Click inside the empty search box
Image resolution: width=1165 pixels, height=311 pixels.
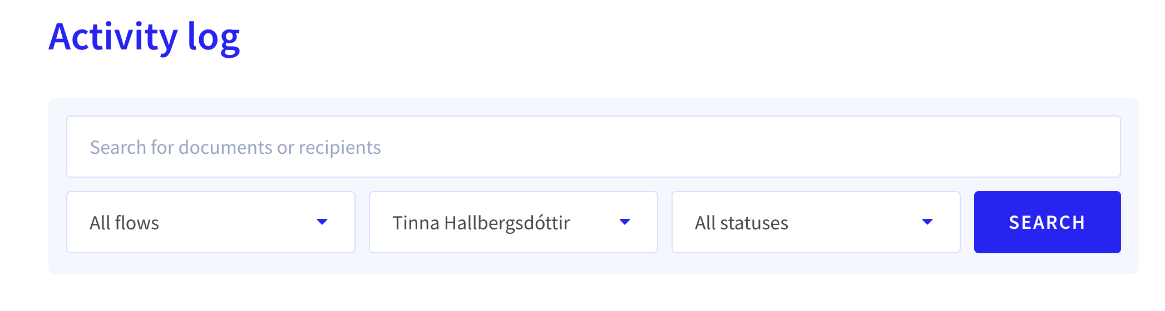(x=594, y=147)
